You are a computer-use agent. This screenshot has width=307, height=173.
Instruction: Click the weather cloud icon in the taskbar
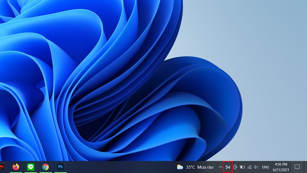click(180, 167)
